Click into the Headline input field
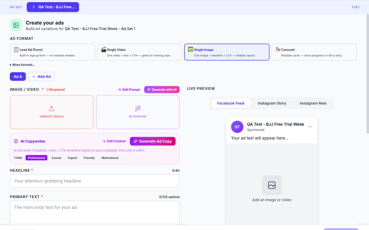 tap(95, 181)
